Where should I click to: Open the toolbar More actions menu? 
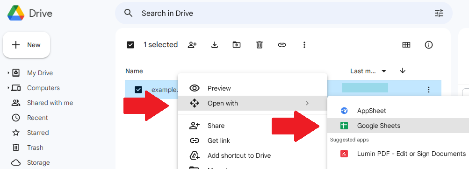(304, 45)
